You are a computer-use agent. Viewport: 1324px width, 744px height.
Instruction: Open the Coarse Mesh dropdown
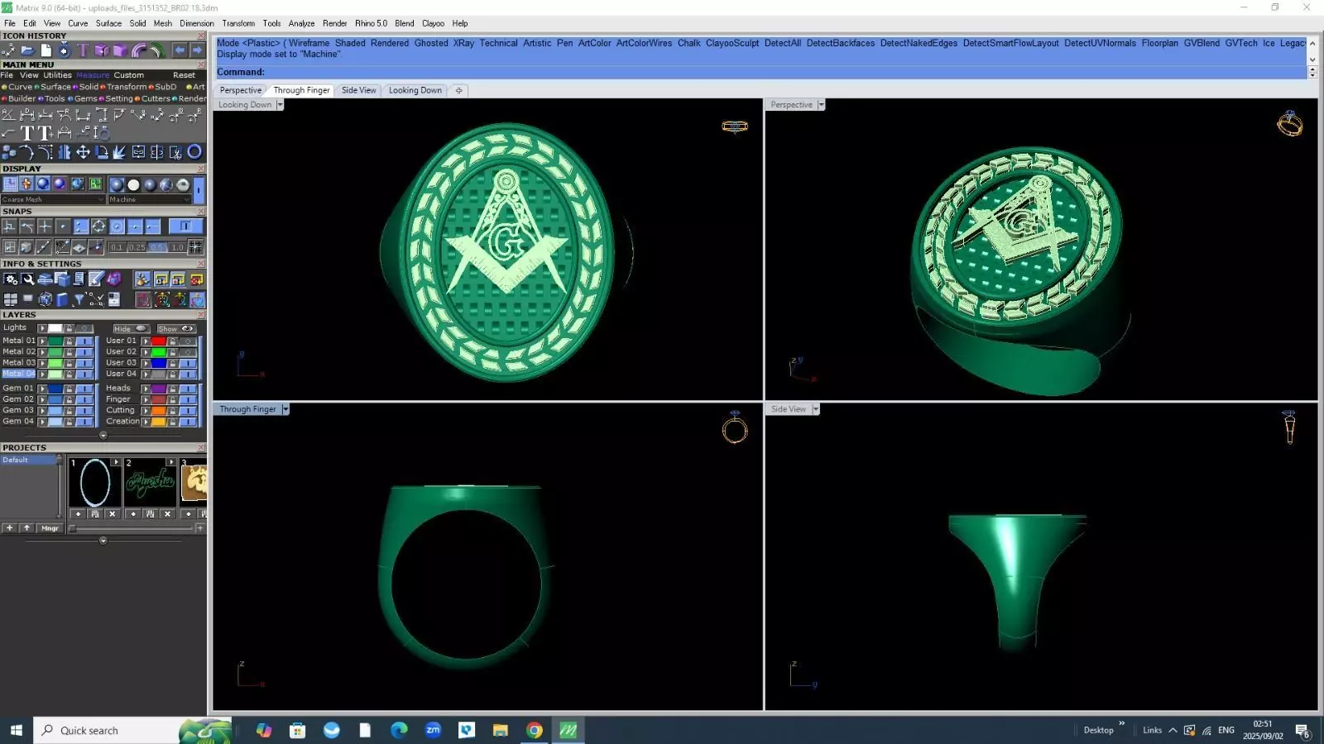[x=53, y=199]
